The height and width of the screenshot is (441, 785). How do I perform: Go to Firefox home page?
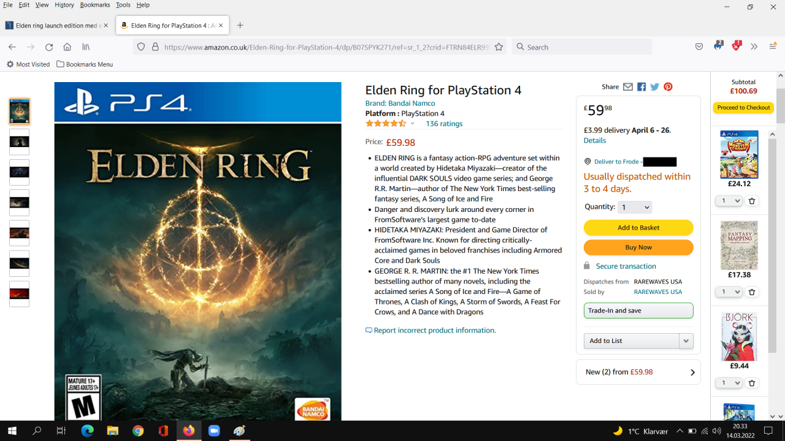[67, 47]
